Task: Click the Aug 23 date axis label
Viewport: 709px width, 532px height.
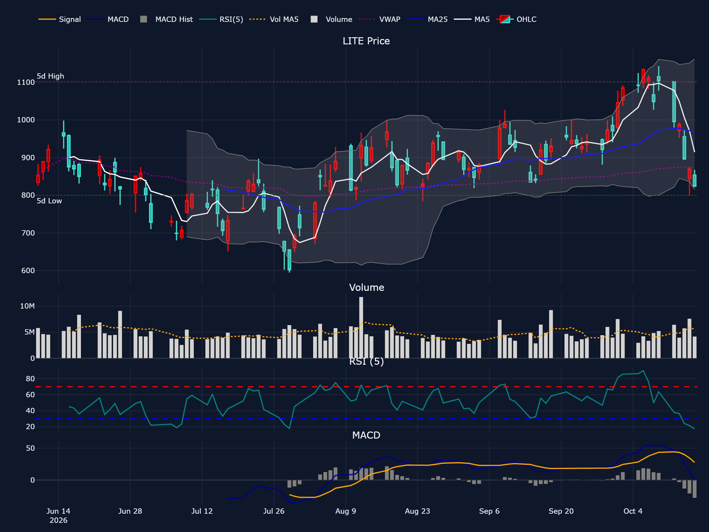Action: (x=417, y=511)
